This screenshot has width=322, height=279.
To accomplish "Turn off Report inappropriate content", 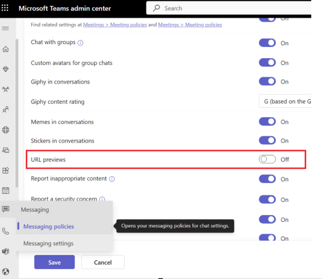I will click(267, 179).
